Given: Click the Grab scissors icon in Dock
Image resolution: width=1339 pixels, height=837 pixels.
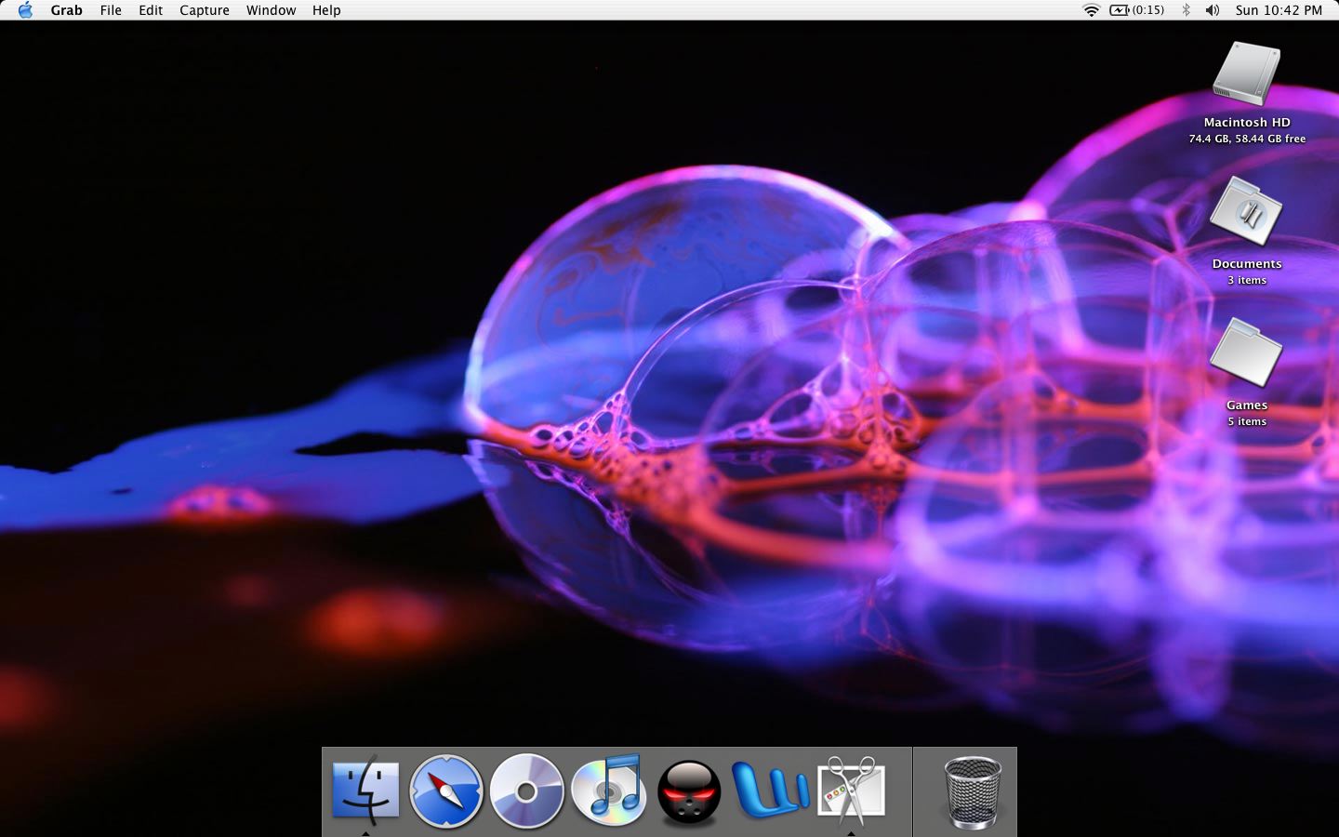Looking at the screenshot, I should tap(851, 790).
